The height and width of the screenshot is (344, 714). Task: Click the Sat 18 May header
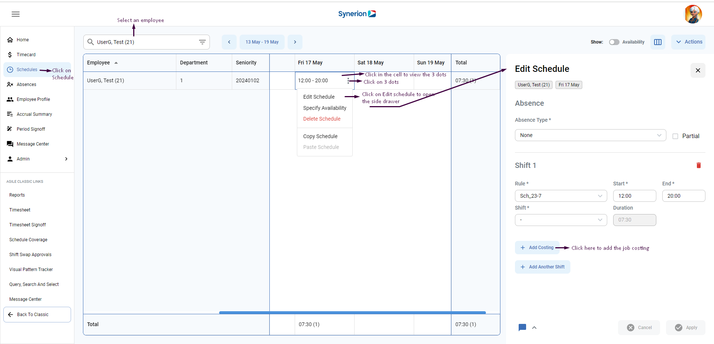(x=384, y=63)
